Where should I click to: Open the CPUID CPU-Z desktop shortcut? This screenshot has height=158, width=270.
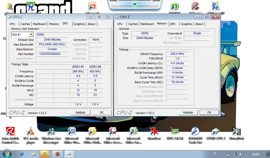(216, 132)
